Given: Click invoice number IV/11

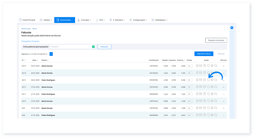Looking at the screenshot, I should pyautogui.click(x=24, y=94).
